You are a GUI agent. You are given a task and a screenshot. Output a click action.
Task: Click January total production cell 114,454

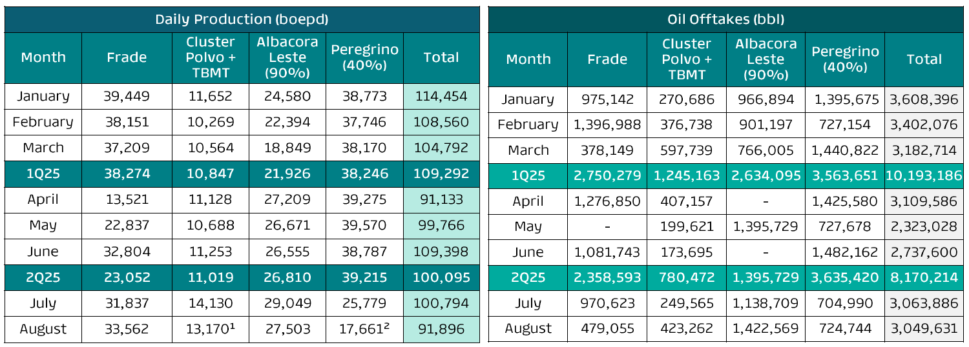(442, 96)
